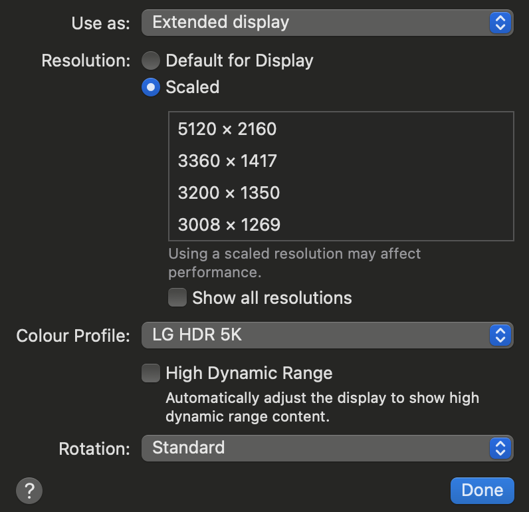
Task: Click the Show all resolutions label text
Action: point(272,298)
